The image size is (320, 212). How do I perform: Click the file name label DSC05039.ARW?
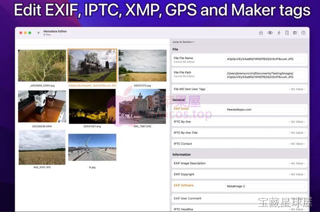pyautogui.click(x=42, y=127)
